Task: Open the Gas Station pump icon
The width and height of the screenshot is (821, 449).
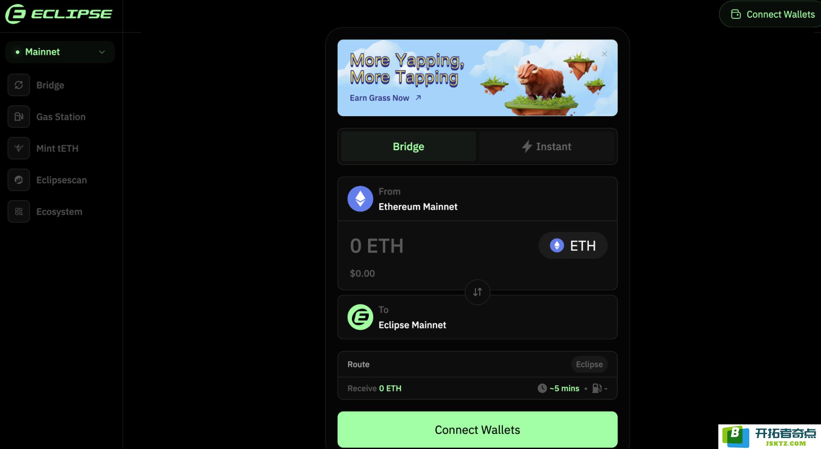Action: click(18, 117)
